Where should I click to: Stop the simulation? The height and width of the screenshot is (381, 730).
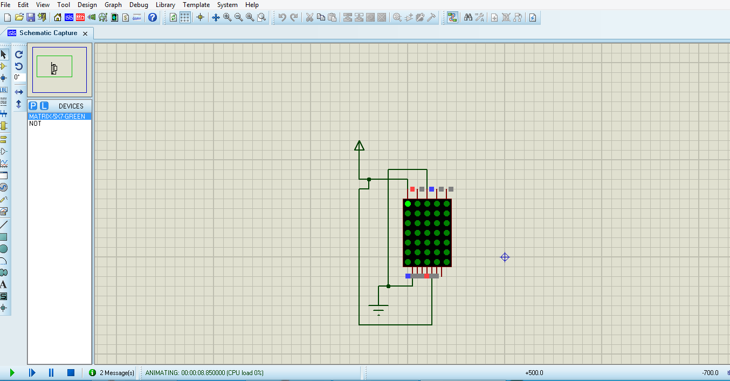71,372
